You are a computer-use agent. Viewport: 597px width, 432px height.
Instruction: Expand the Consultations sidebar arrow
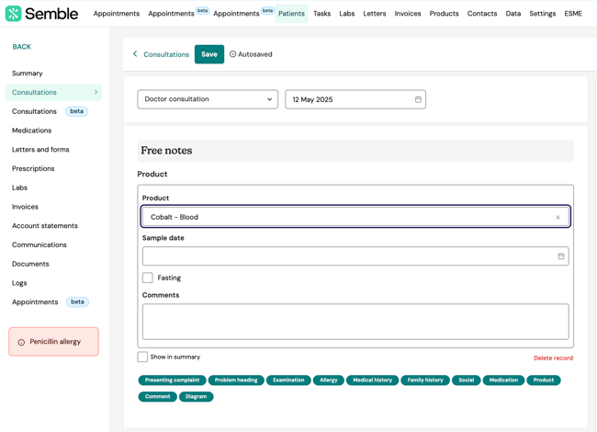click(x=96, y=92)
